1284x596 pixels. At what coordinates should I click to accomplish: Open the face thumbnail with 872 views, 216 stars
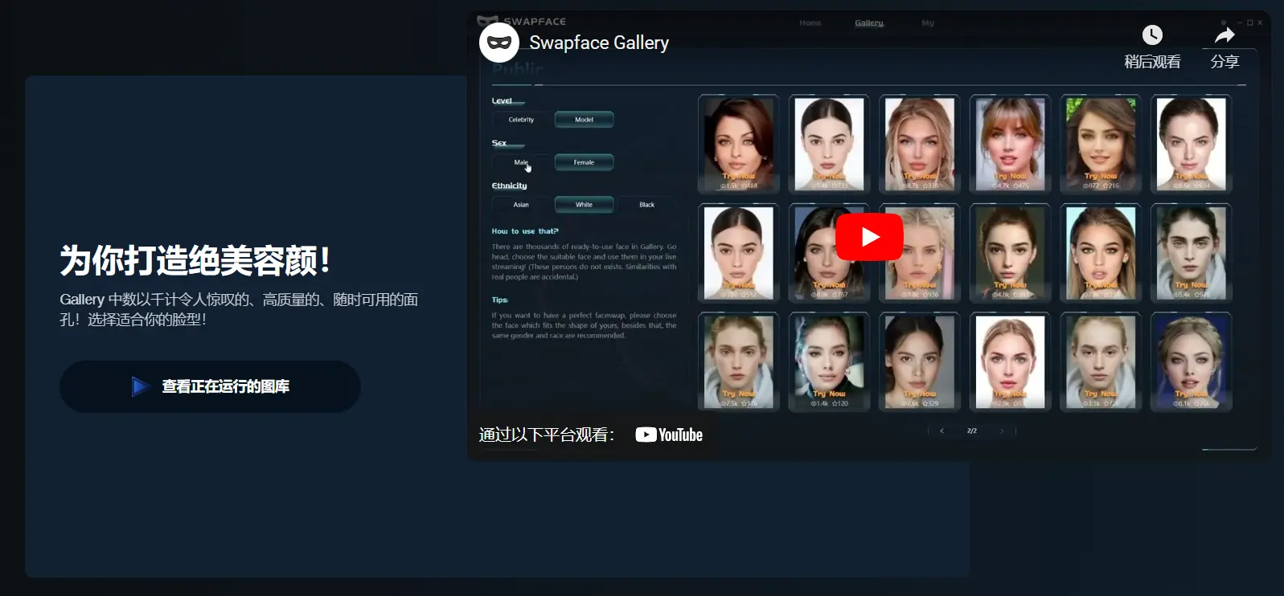click(x=1101, y=144)
